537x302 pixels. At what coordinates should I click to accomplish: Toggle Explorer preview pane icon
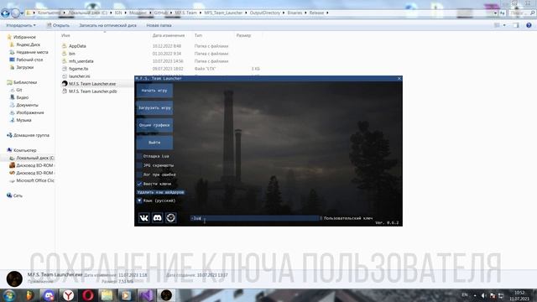[x=516, y=25]
